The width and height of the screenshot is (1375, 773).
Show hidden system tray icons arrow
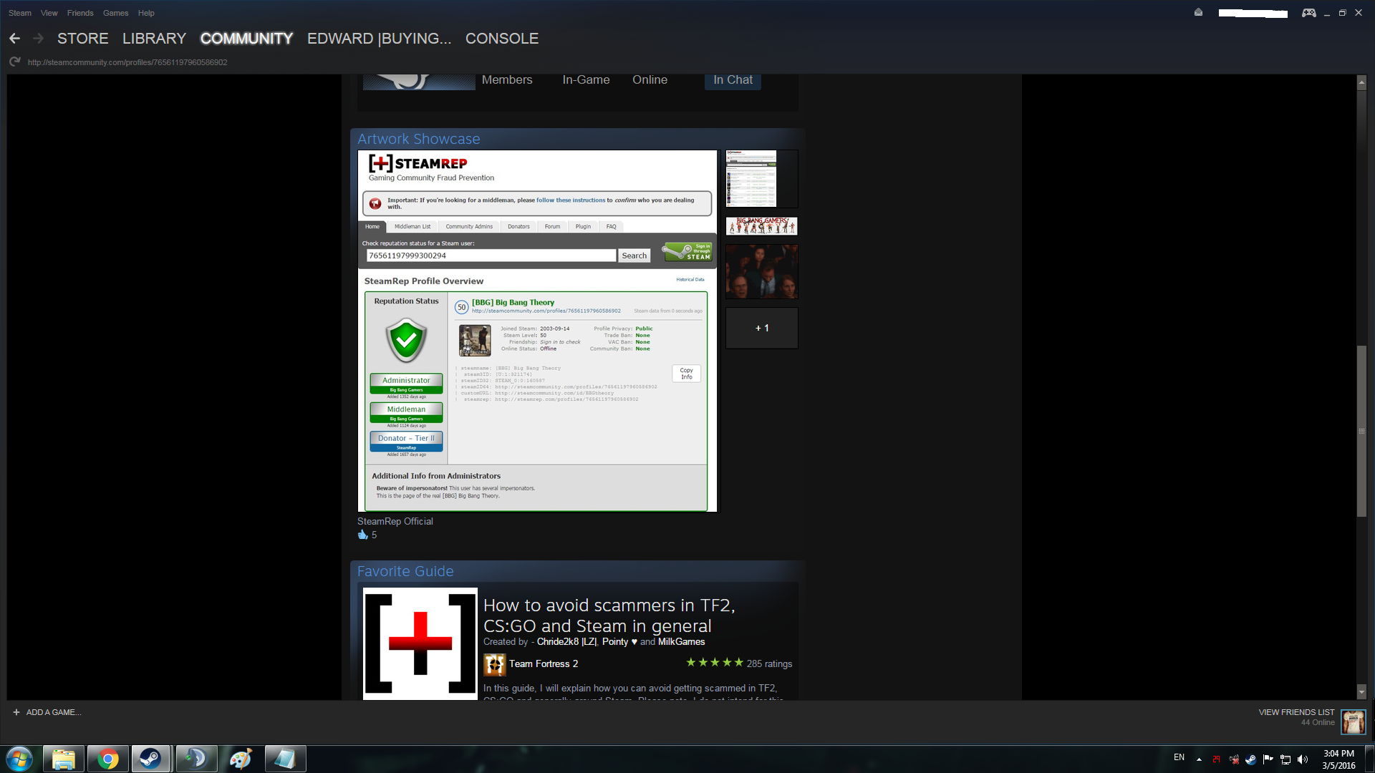1199,759
